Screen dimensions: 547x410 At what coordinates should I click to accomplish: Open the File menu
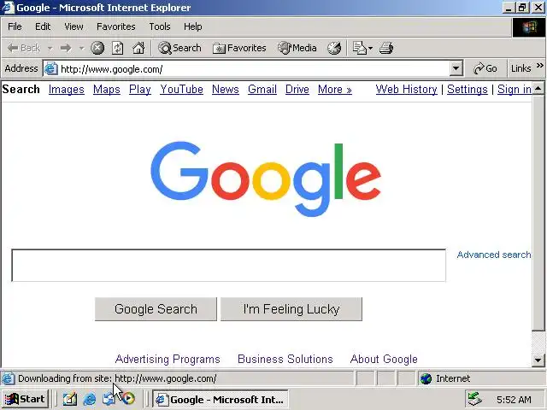coord(15,26)
